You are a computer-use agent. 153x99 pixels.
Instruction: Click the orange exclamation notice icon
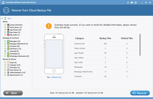tap(49, 26)
